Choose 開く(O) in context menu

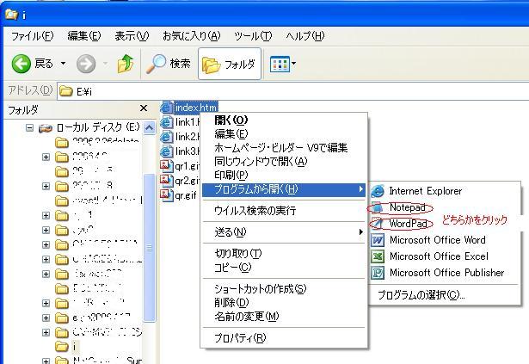[x=284, y=120]
